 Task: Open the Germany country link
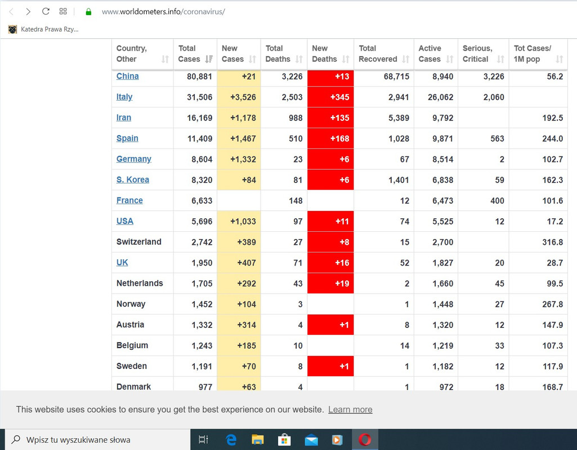tap(134, 159)
